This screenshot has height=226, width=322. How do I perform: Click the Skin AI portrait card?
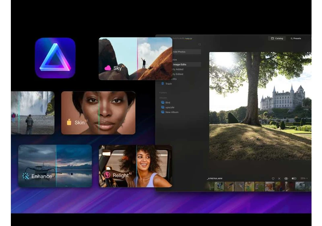click(98, 113)
